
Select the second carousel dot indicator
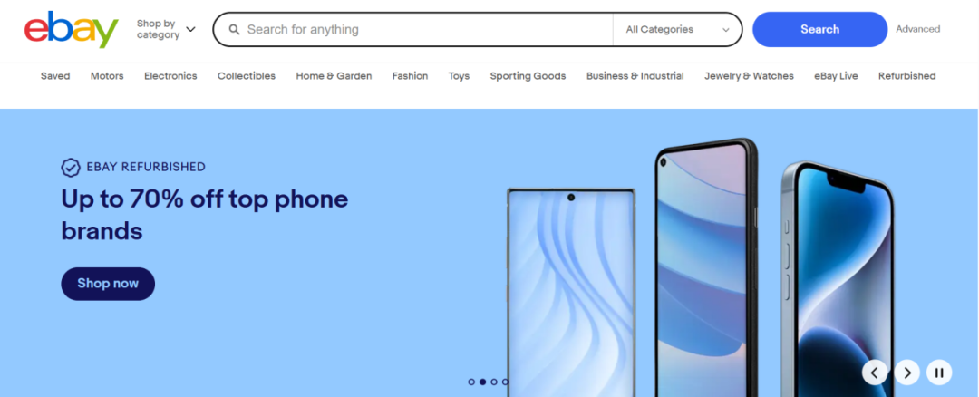pos(482,382)
